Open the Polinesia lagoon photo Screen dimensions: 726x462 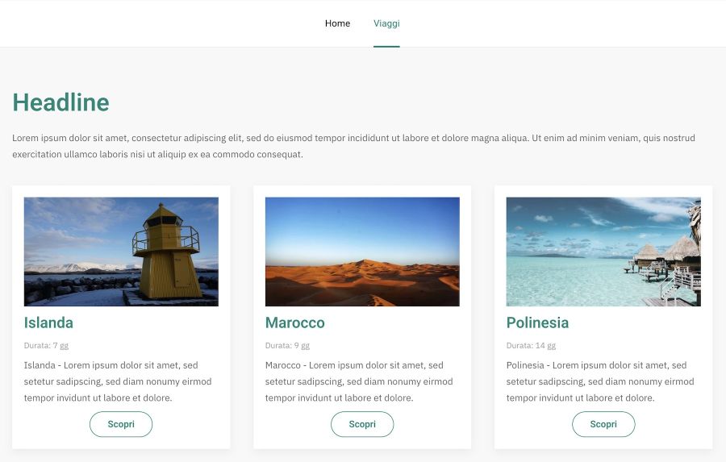(603, 252)
